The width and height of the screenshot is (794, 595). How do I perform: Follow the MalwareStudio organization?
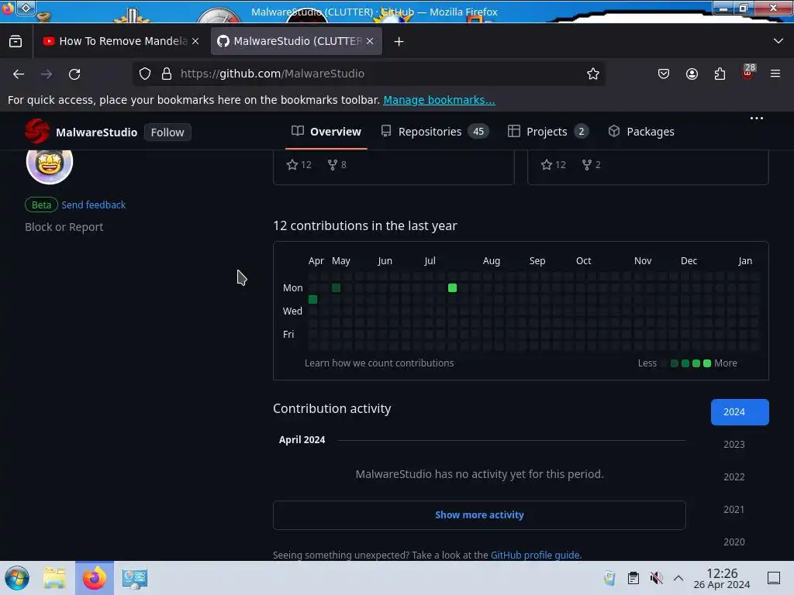tap(167, 132)
